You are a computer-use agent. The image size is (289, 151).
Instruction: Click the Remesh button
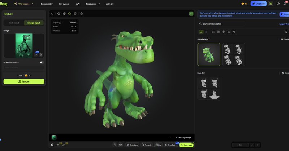[147, 145]
